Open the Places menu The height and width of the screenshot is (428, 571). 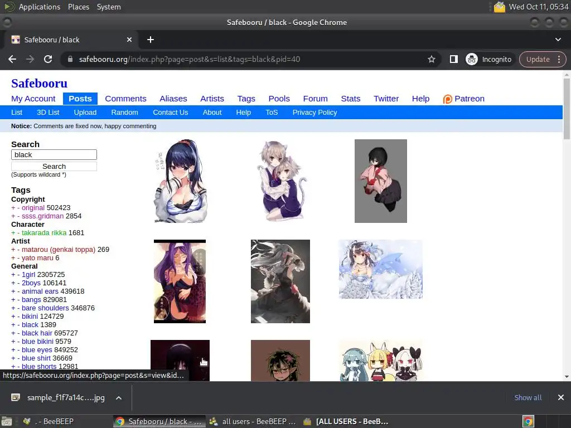pyautogui.click(x=78, y=7)
